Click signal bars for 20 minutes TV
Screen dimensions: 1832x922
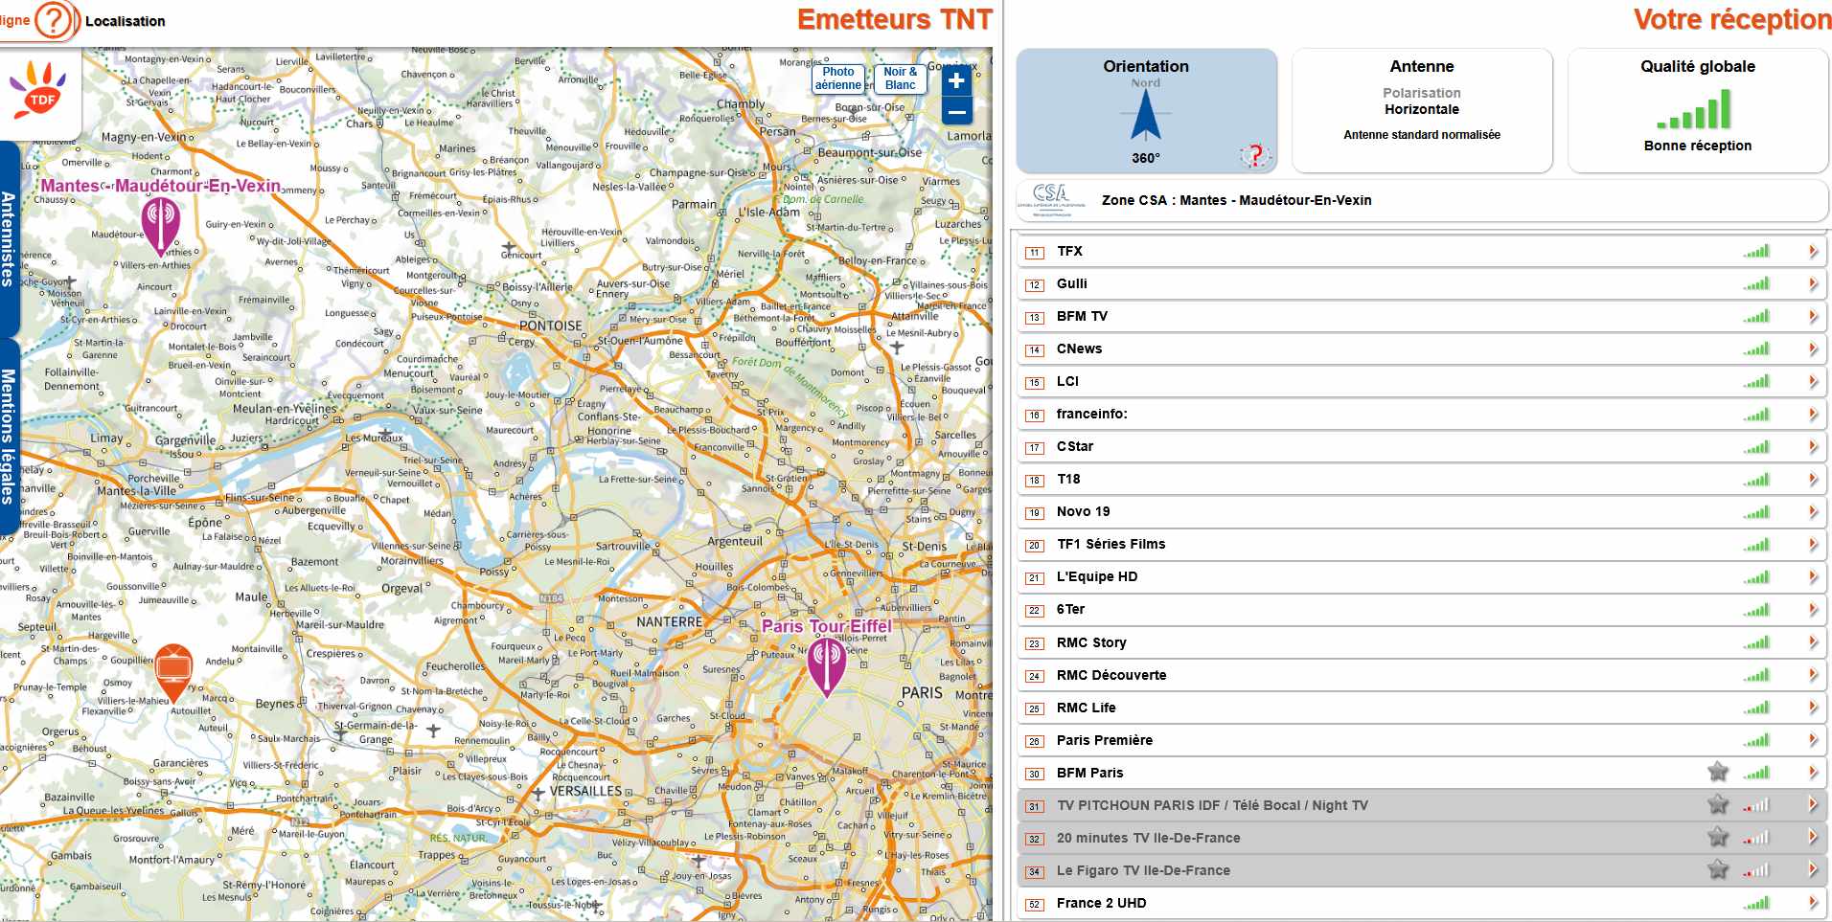[1756, 838]
